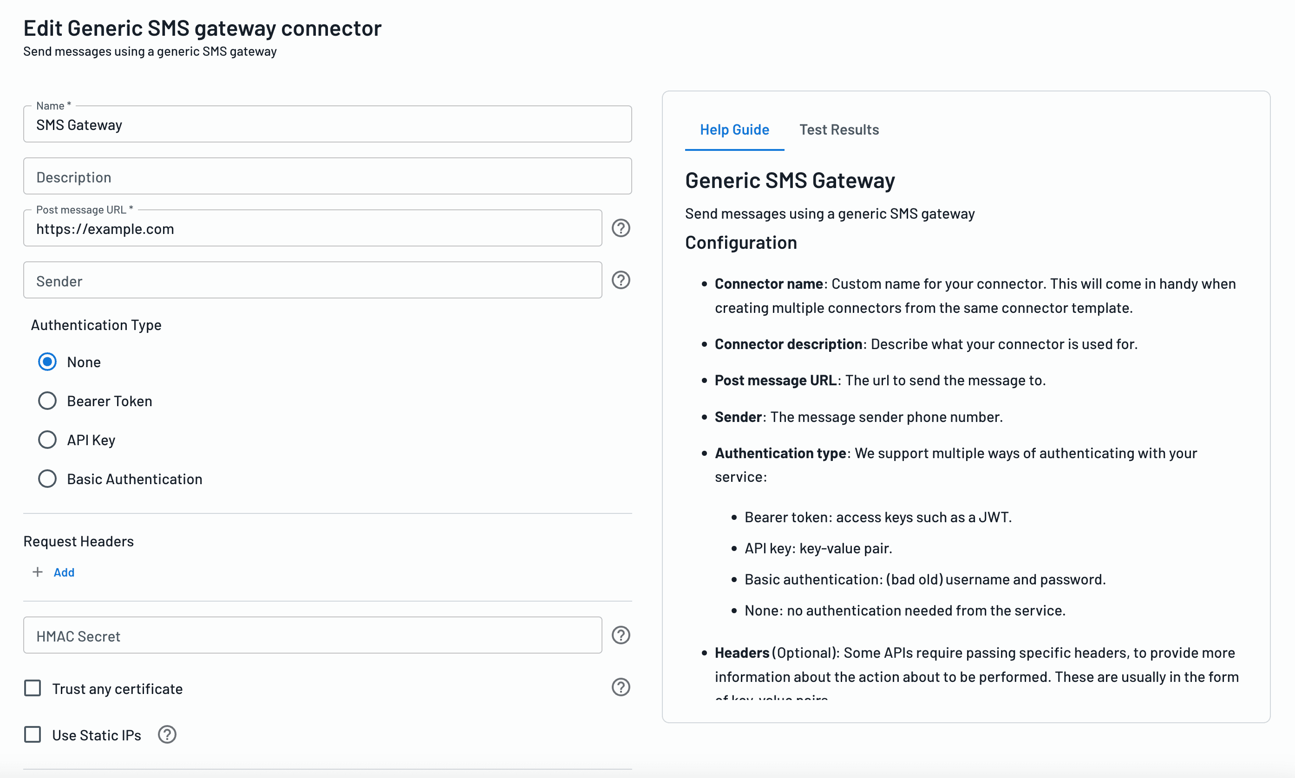The height and width of the screenshot is (778, 1295).
Task: Switch to the Help Guide tab
Action: [734, 129]
